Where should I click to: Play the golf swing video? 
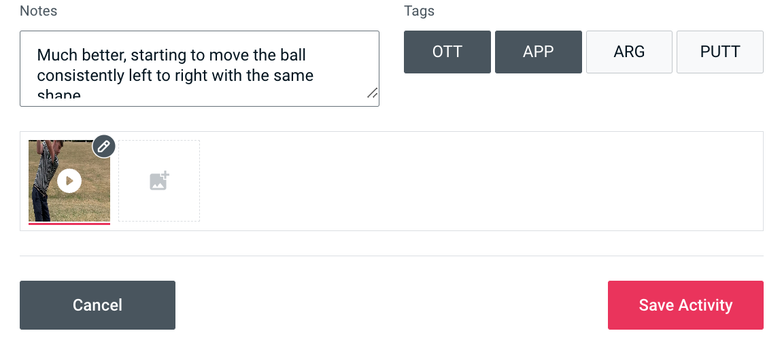coord(69,181)
